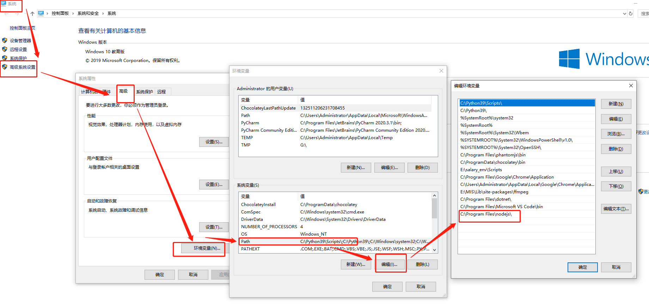Select the ComSpec system variable row
The width and height of the screenshot is (649, 305).
335,212
